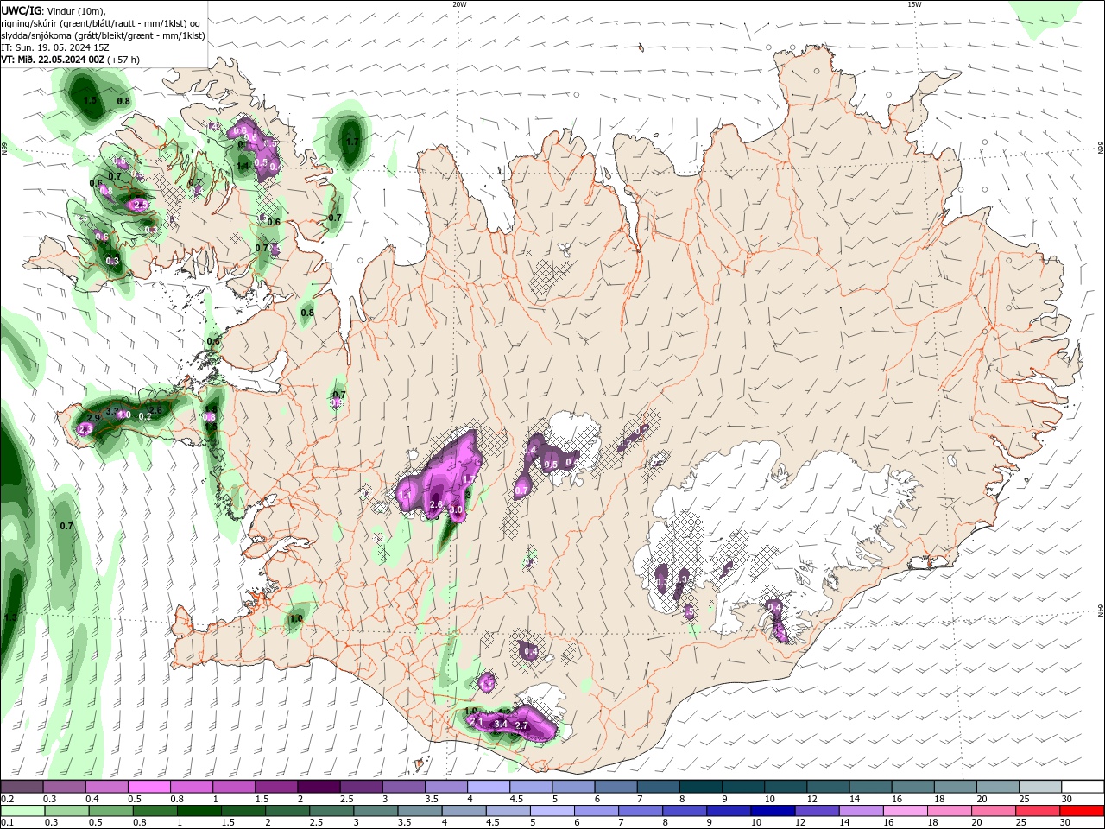Select the grey-purple swatch above the 0.2 label

pyautogui.click(x=22, y=787)
